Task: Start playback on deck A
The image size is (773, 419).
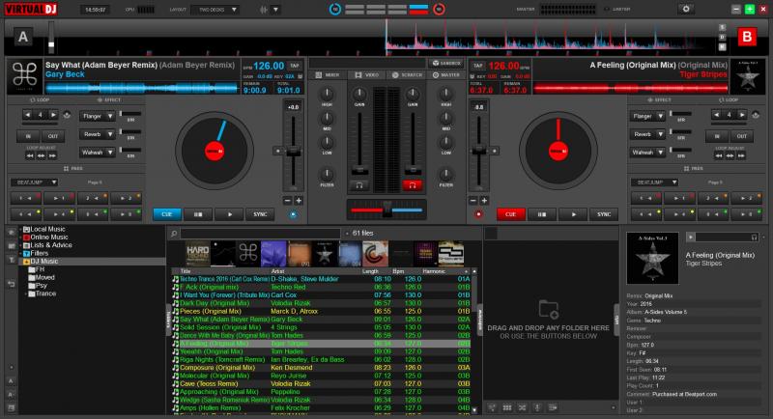Action: tap(229, 214)
